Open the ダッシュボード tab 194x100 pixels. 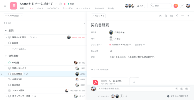[83, 9]
